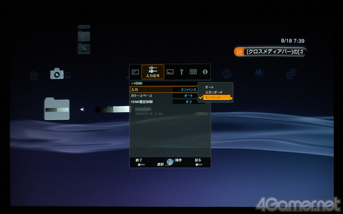This screenshot has width=343, height=214.
Task: Open the middle photo folder icon above the camera
Action: click(84, 36)
